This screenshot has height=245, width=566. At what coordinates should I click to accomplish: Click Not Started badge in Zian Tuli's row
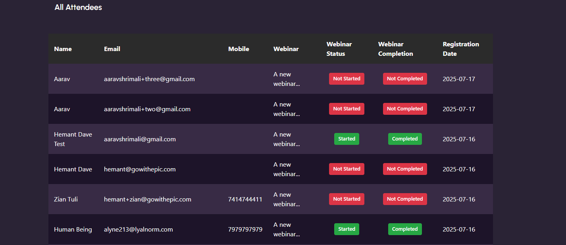347,199
